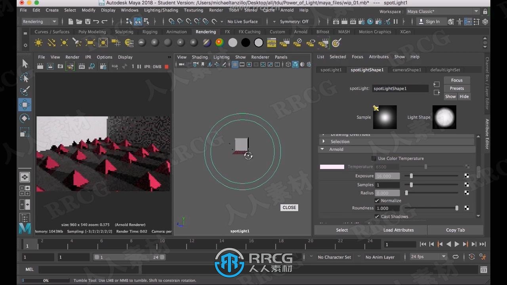The height and width of the screenshot is (285, 507).
Task: Toggle the Attribute Editor side tab
Action: pos(487,134)
